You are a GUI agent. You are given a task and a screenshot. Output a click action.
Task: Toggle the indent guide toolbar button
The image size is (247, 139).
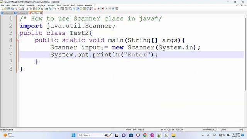[78, 8]
